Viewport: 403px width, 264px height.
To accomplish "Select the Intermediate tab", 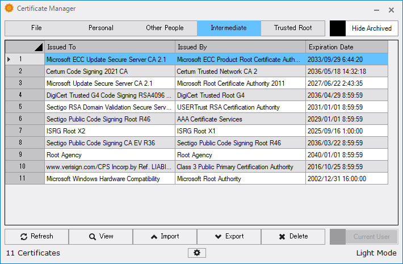I will (x=229, y=28).
